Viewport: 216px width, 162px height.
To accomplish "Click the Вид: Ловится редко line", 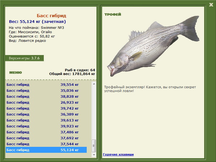I will 27,41.
